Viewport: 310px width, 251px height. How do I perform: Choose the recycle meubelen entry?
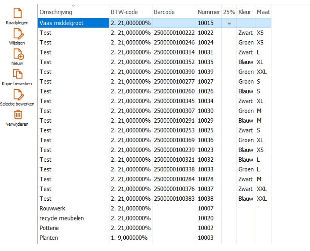pos(62,218)
